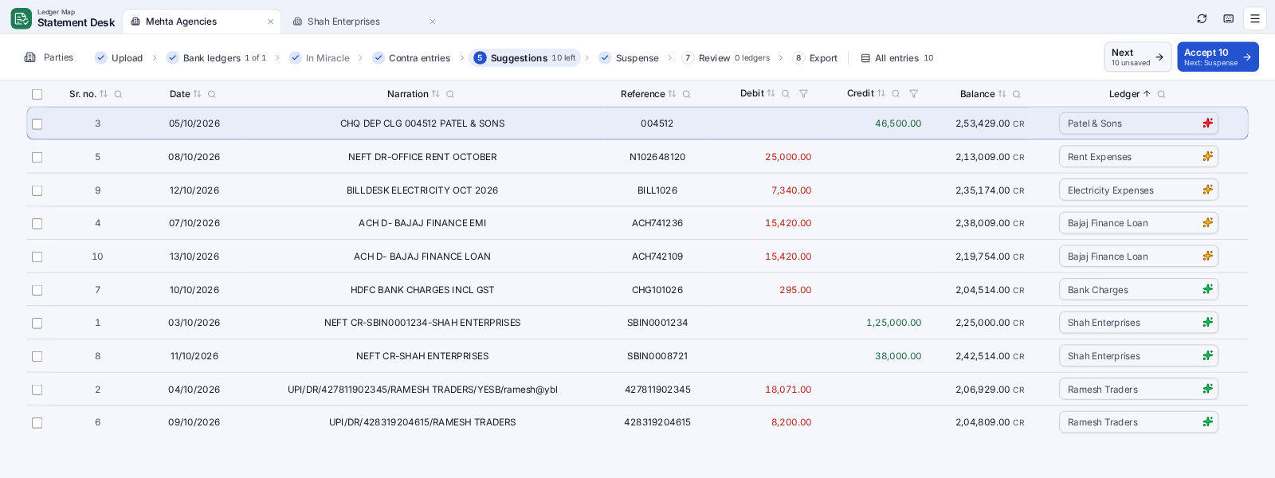The image size is (1275, 478).
Task: Check the 427811902345 Ramesh Traders row
Action: 37,390
